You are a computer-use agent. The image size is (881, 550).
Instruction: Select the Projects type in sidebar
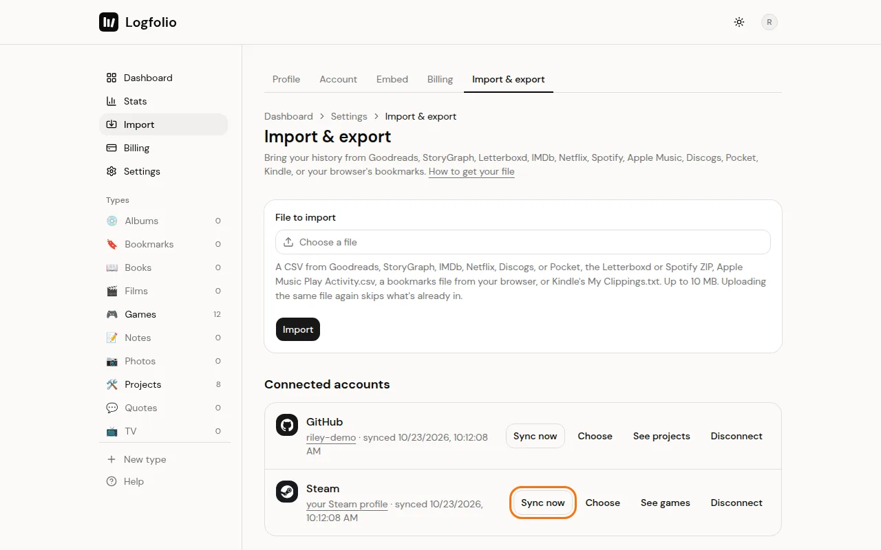[163, 384]
